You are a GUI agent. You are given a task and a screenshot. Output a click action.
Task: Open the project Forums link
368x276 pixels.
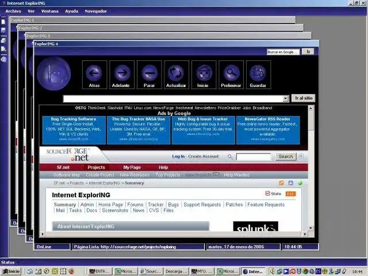[135, 205]
